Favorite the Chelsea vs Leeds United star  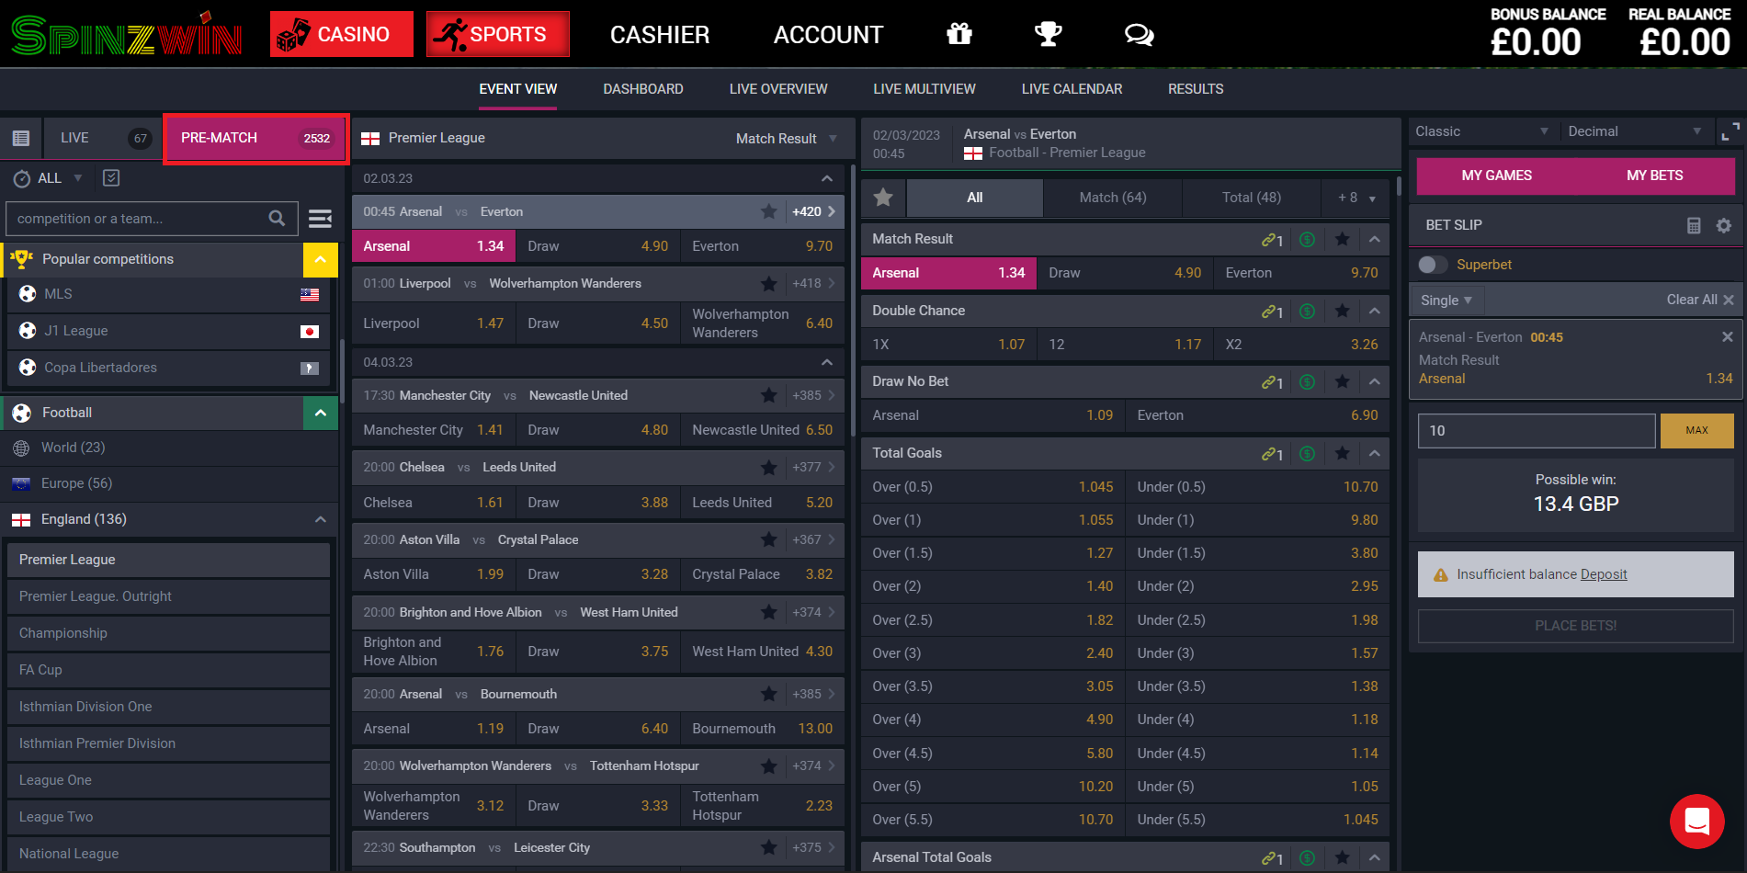769,467
